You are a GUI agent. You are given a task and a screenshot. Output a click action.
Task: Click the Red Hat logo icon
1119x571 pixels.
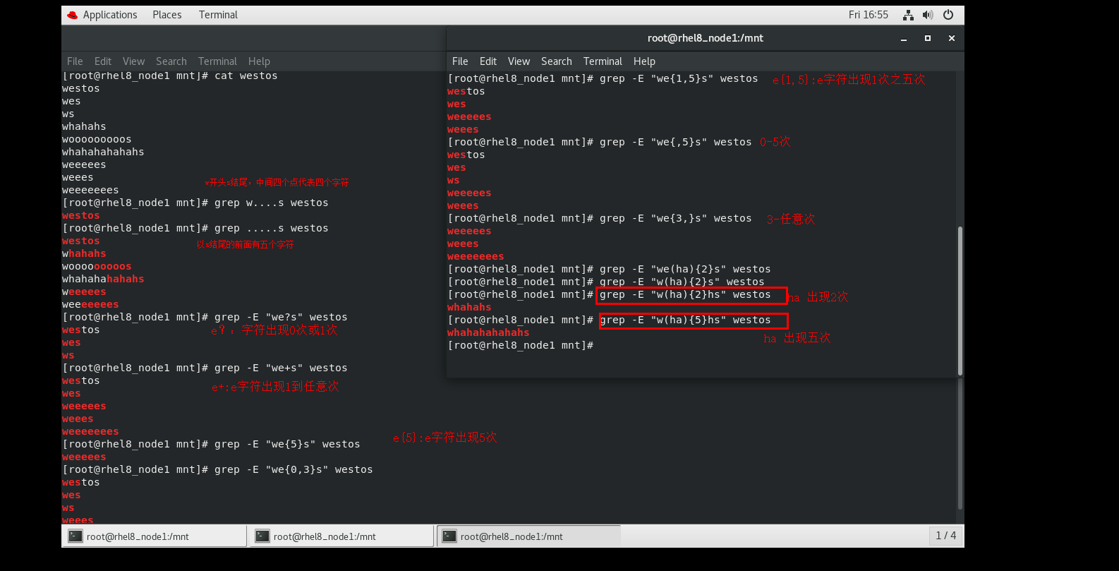point(73,15)
